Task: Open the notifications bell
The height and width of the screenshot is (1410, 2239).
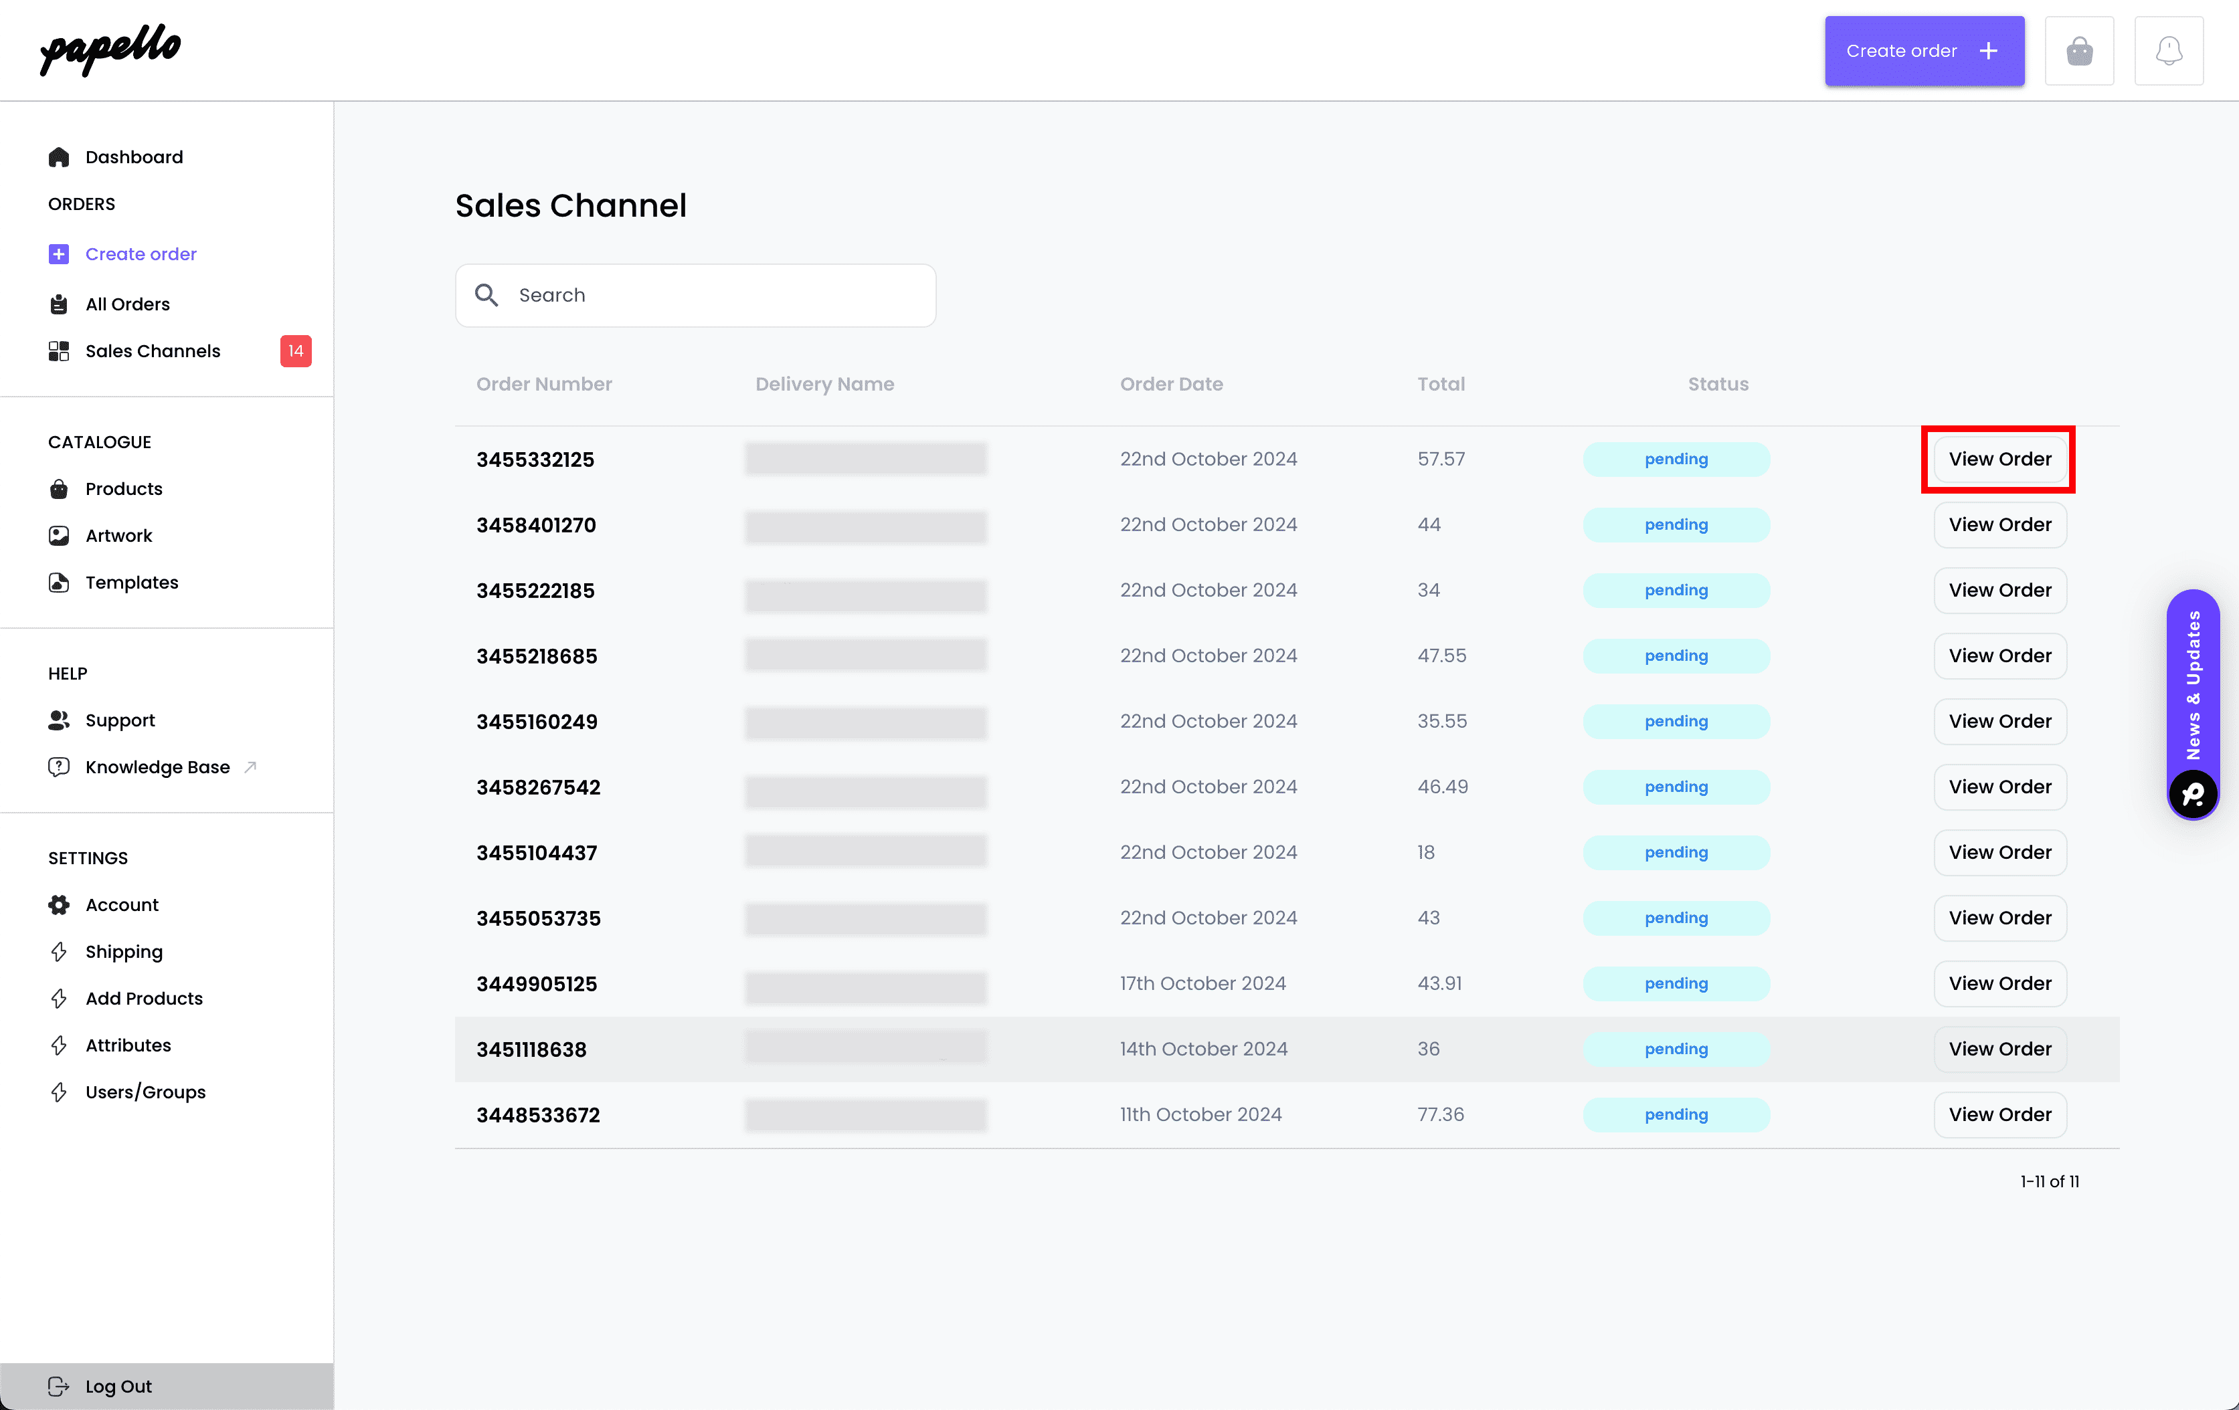Action: tap(2168, 51)
